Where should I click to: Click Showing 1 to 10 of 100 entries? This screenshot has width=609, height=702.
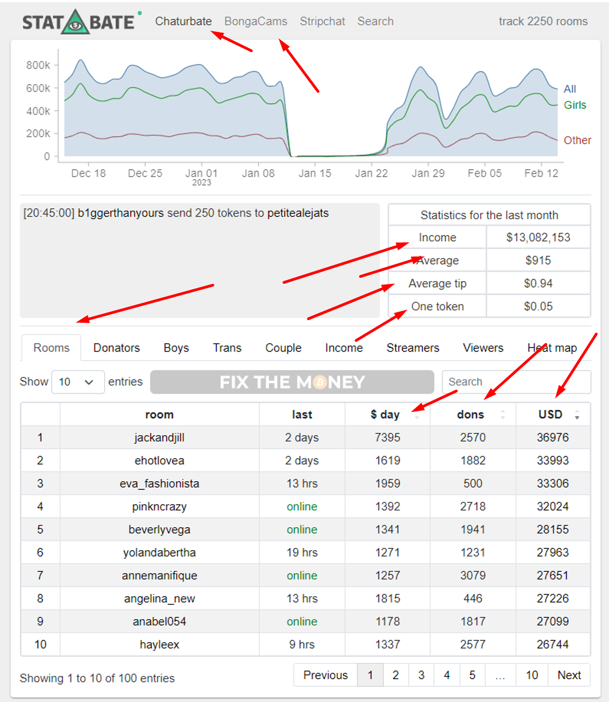pos(97,678)
